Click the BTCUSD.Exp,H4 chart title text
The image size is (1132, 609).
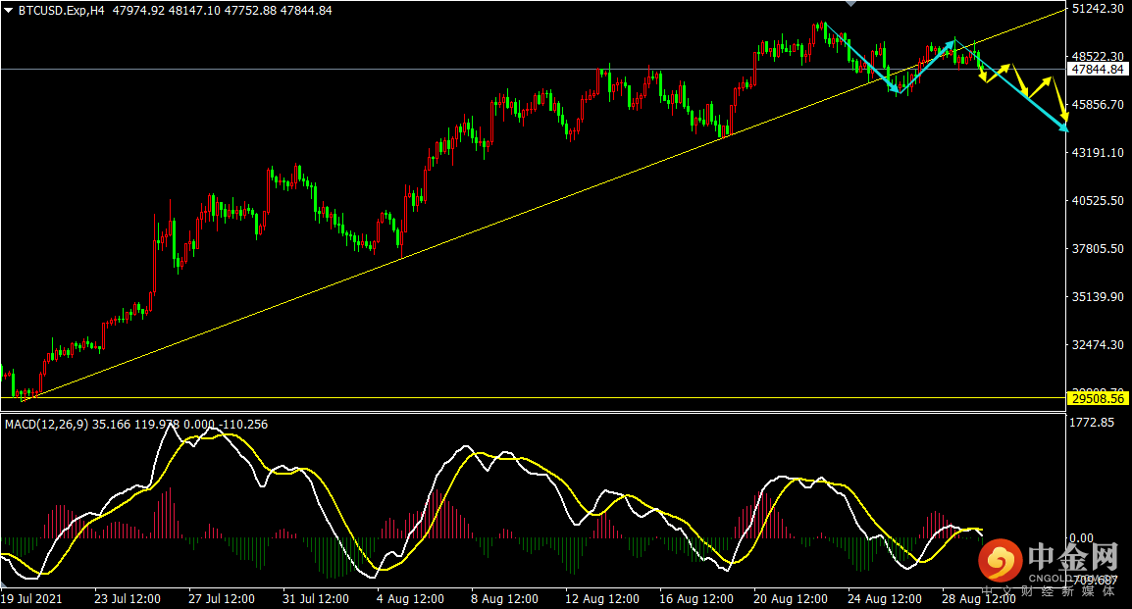point(62,11)
